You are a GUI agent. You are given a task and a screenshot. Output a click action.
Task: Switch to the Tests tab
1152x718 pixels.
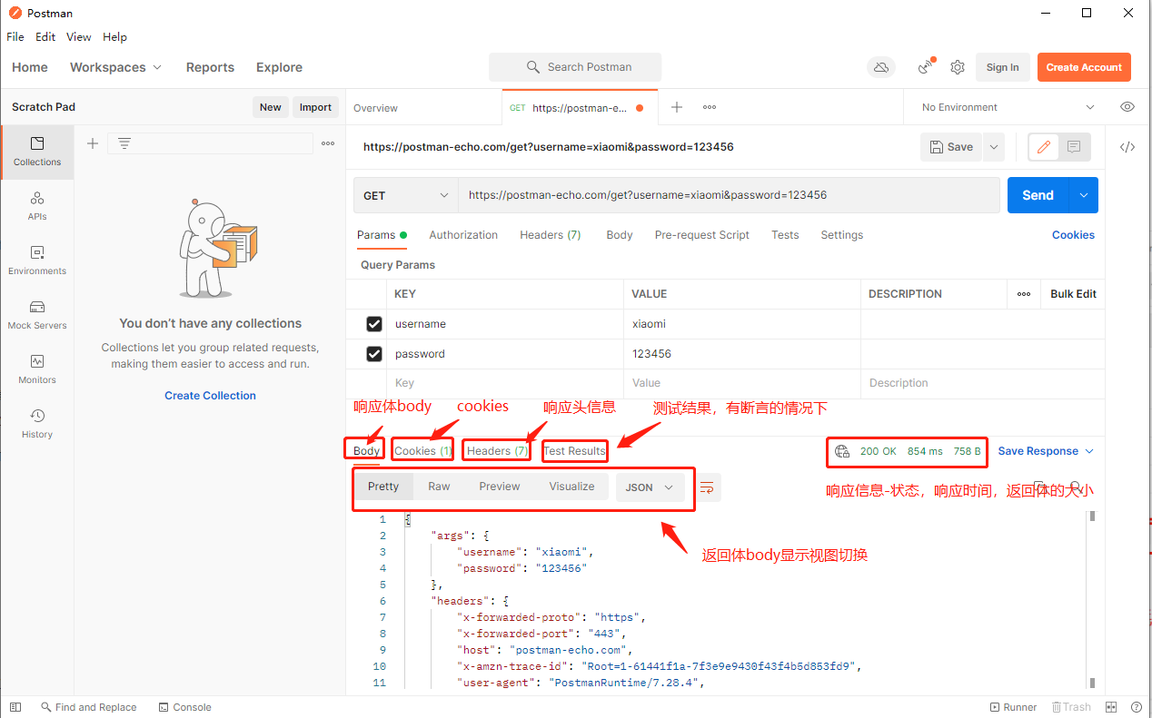click(785, 235)
